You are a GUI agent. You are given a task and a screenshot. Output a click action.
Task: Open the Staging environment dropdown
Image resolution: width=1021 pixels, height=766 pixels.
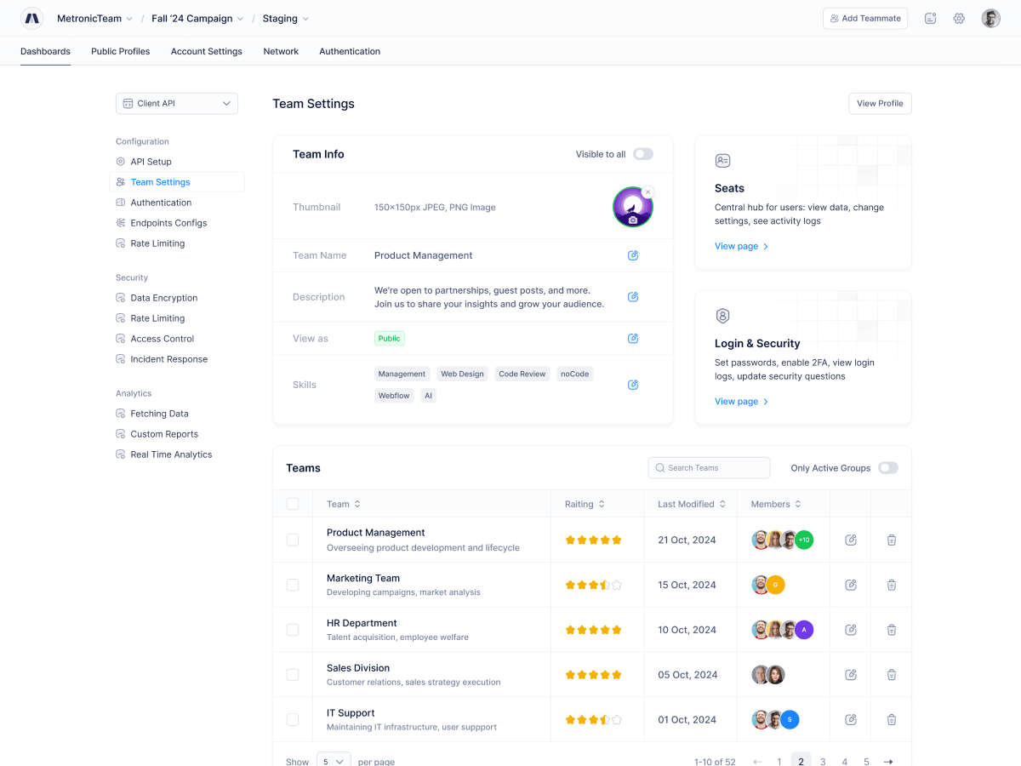point(285,19)
